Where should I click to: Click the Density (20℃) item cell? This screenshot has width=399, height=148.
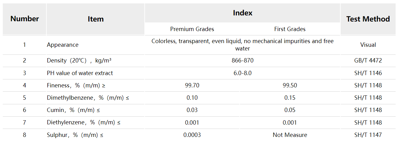79,61
